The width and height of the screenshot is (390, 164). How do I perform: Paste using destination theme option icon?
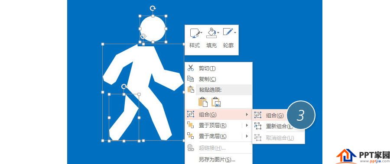203,102
